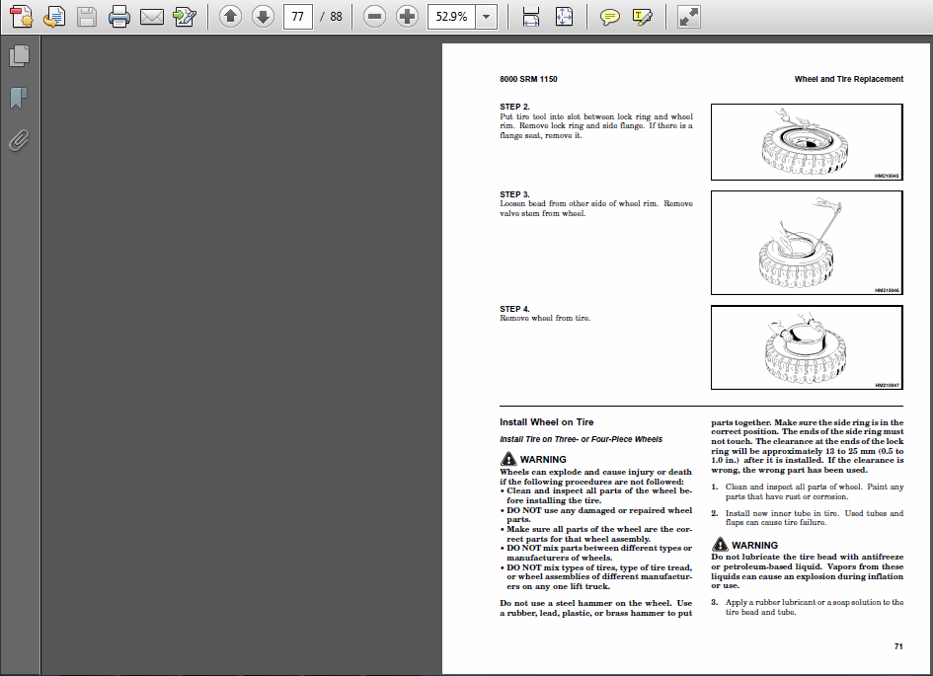Click the Create PDF toolbar icon
Screen dimensions: 933x676
click(x=22, y=17)
